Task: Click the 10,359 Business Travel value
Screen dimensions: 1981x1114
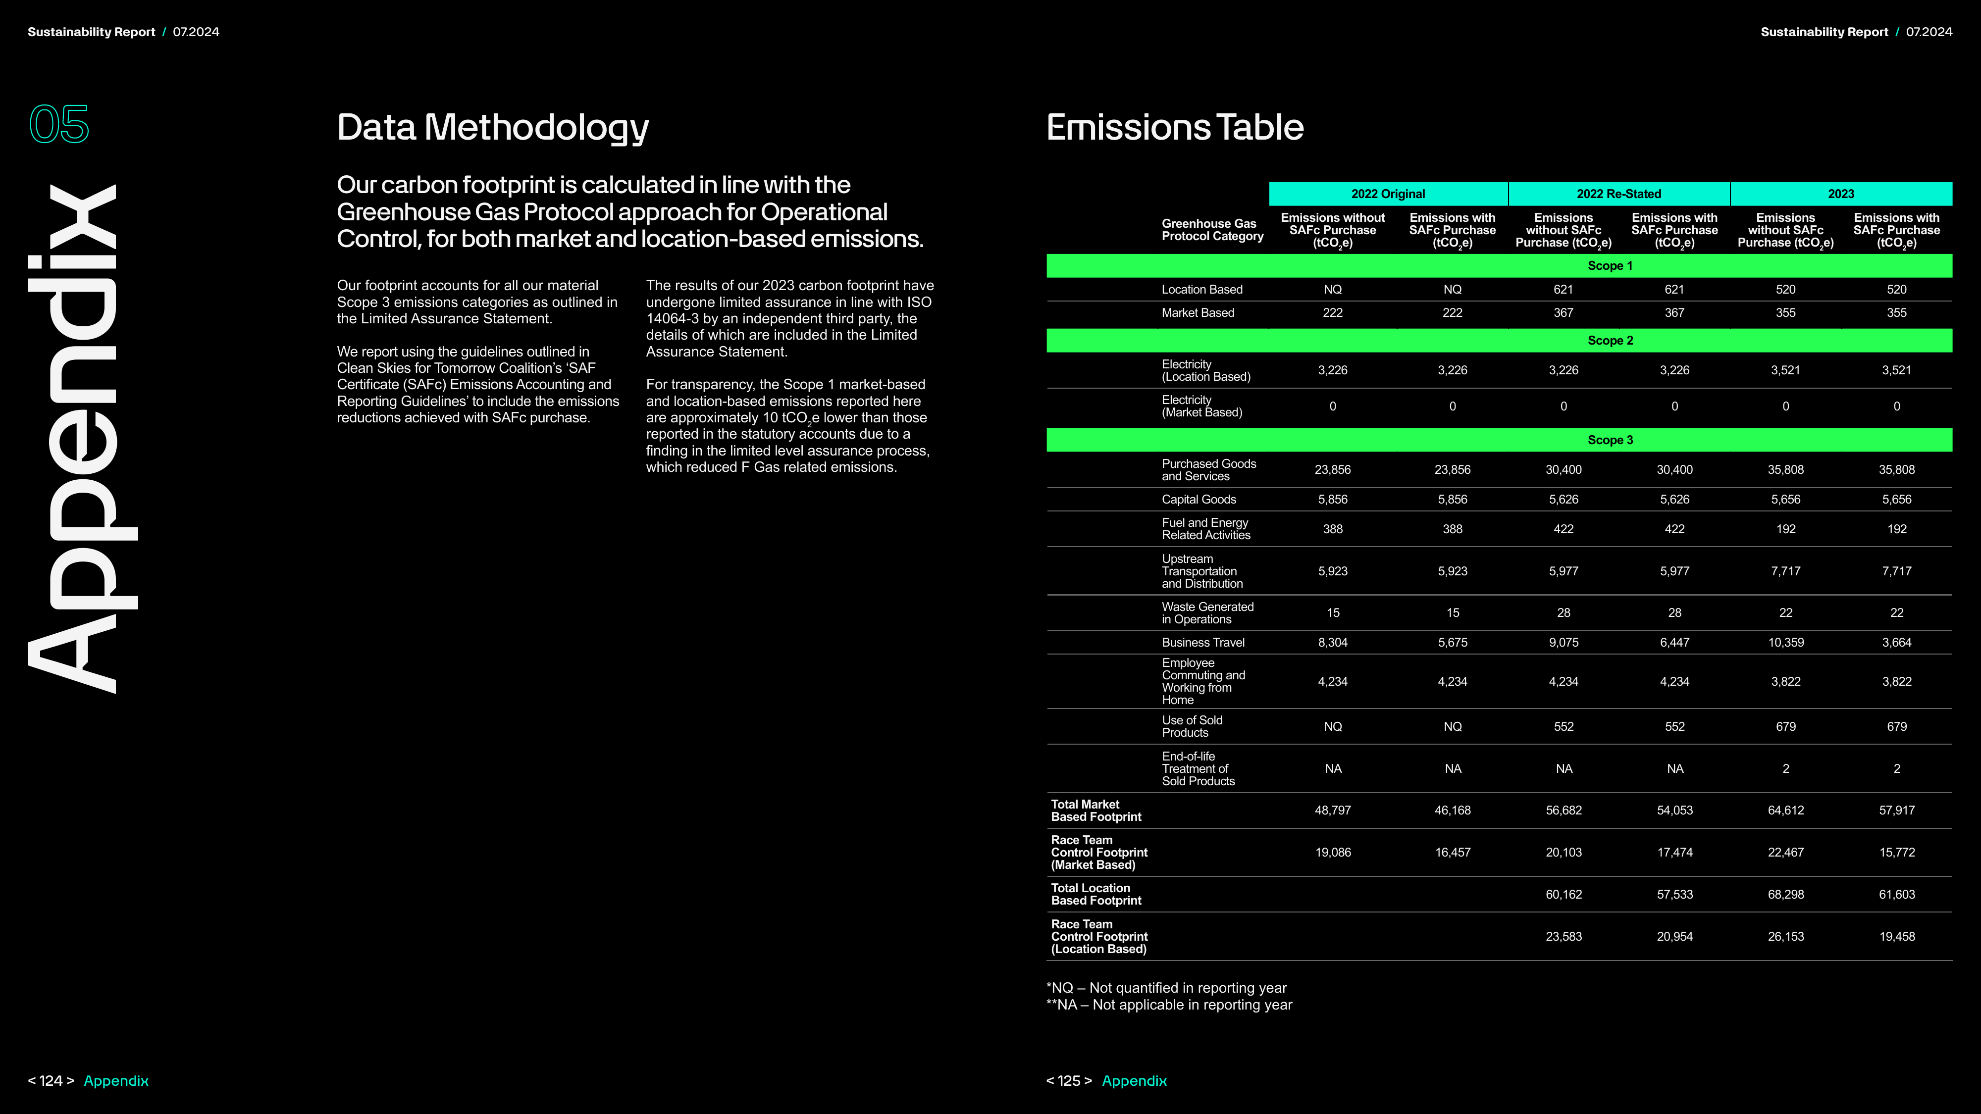Action: [x=1786, y=642]
